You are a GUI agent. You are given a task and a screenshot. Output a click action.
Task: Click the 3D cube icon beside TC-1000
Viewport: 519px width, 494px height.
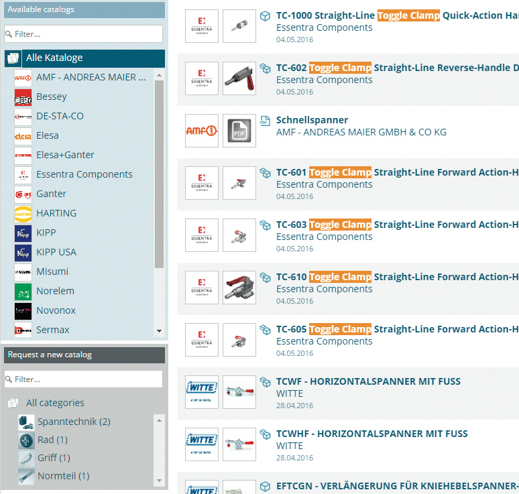point(266,15)
